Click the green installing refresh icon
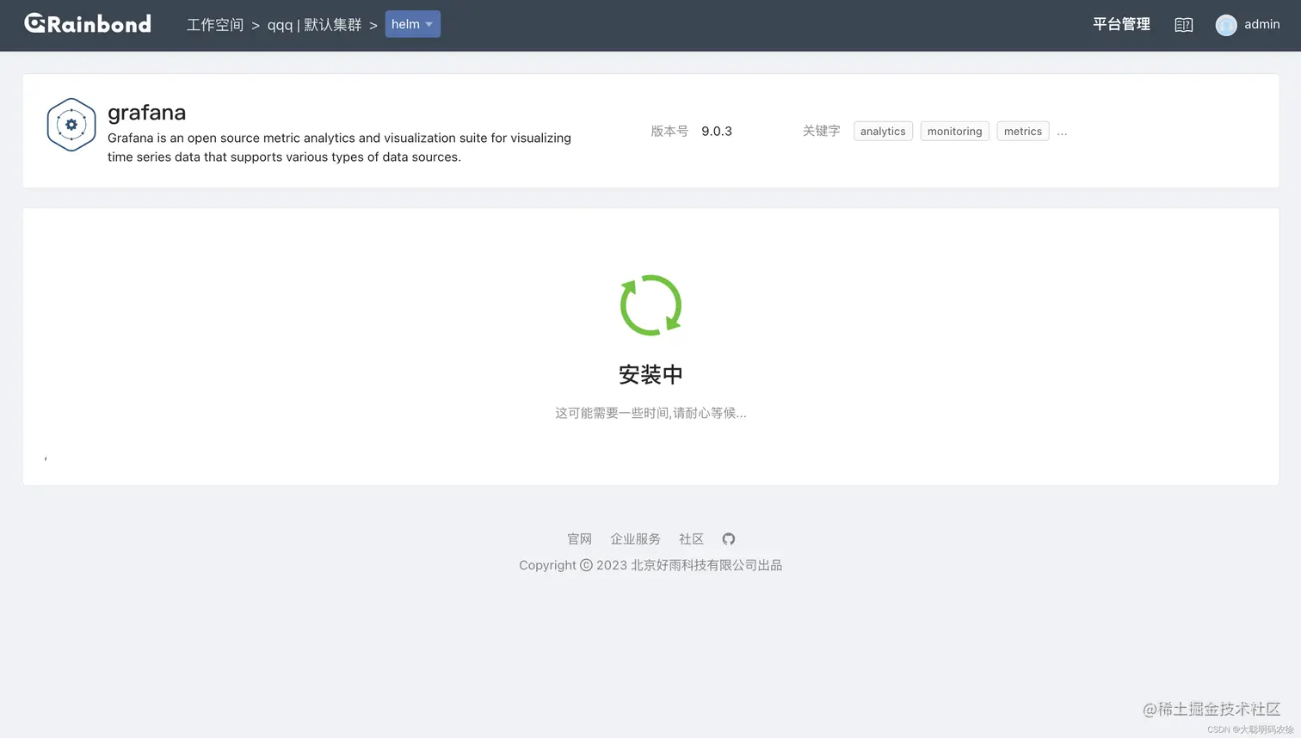 pos(650,305)
